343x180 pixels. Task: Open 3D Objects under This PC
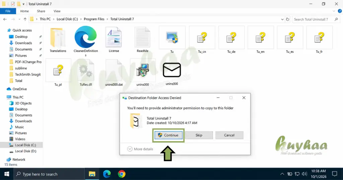(23, 103)
